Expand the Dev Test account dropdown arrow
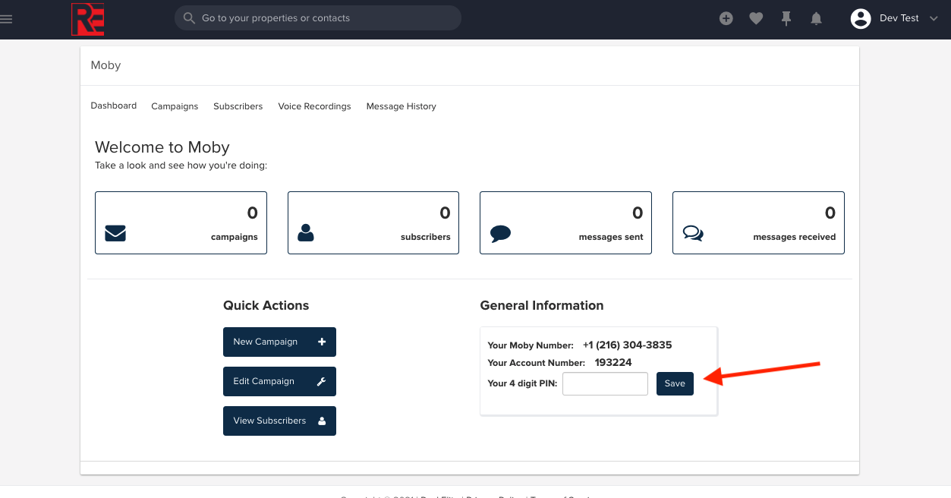The image size is (951, 498). click(x=934, y=19)
